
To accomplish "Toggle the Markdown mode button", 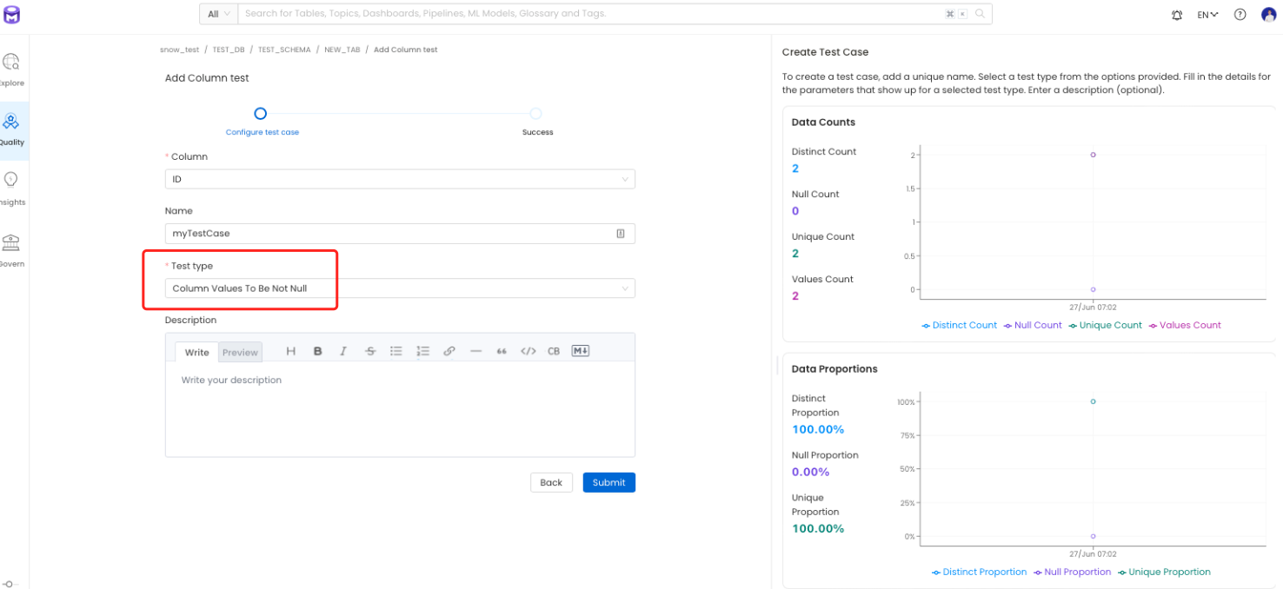I will click(580, 351).
